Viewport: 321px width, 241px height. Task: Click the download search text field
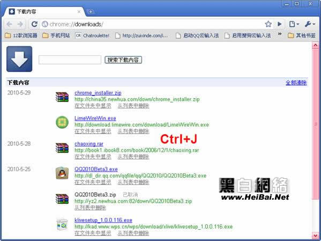(70, 60)
